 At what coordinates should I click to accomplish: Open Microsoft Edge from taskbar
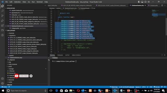pyautogui.click(x=56, y=91)
